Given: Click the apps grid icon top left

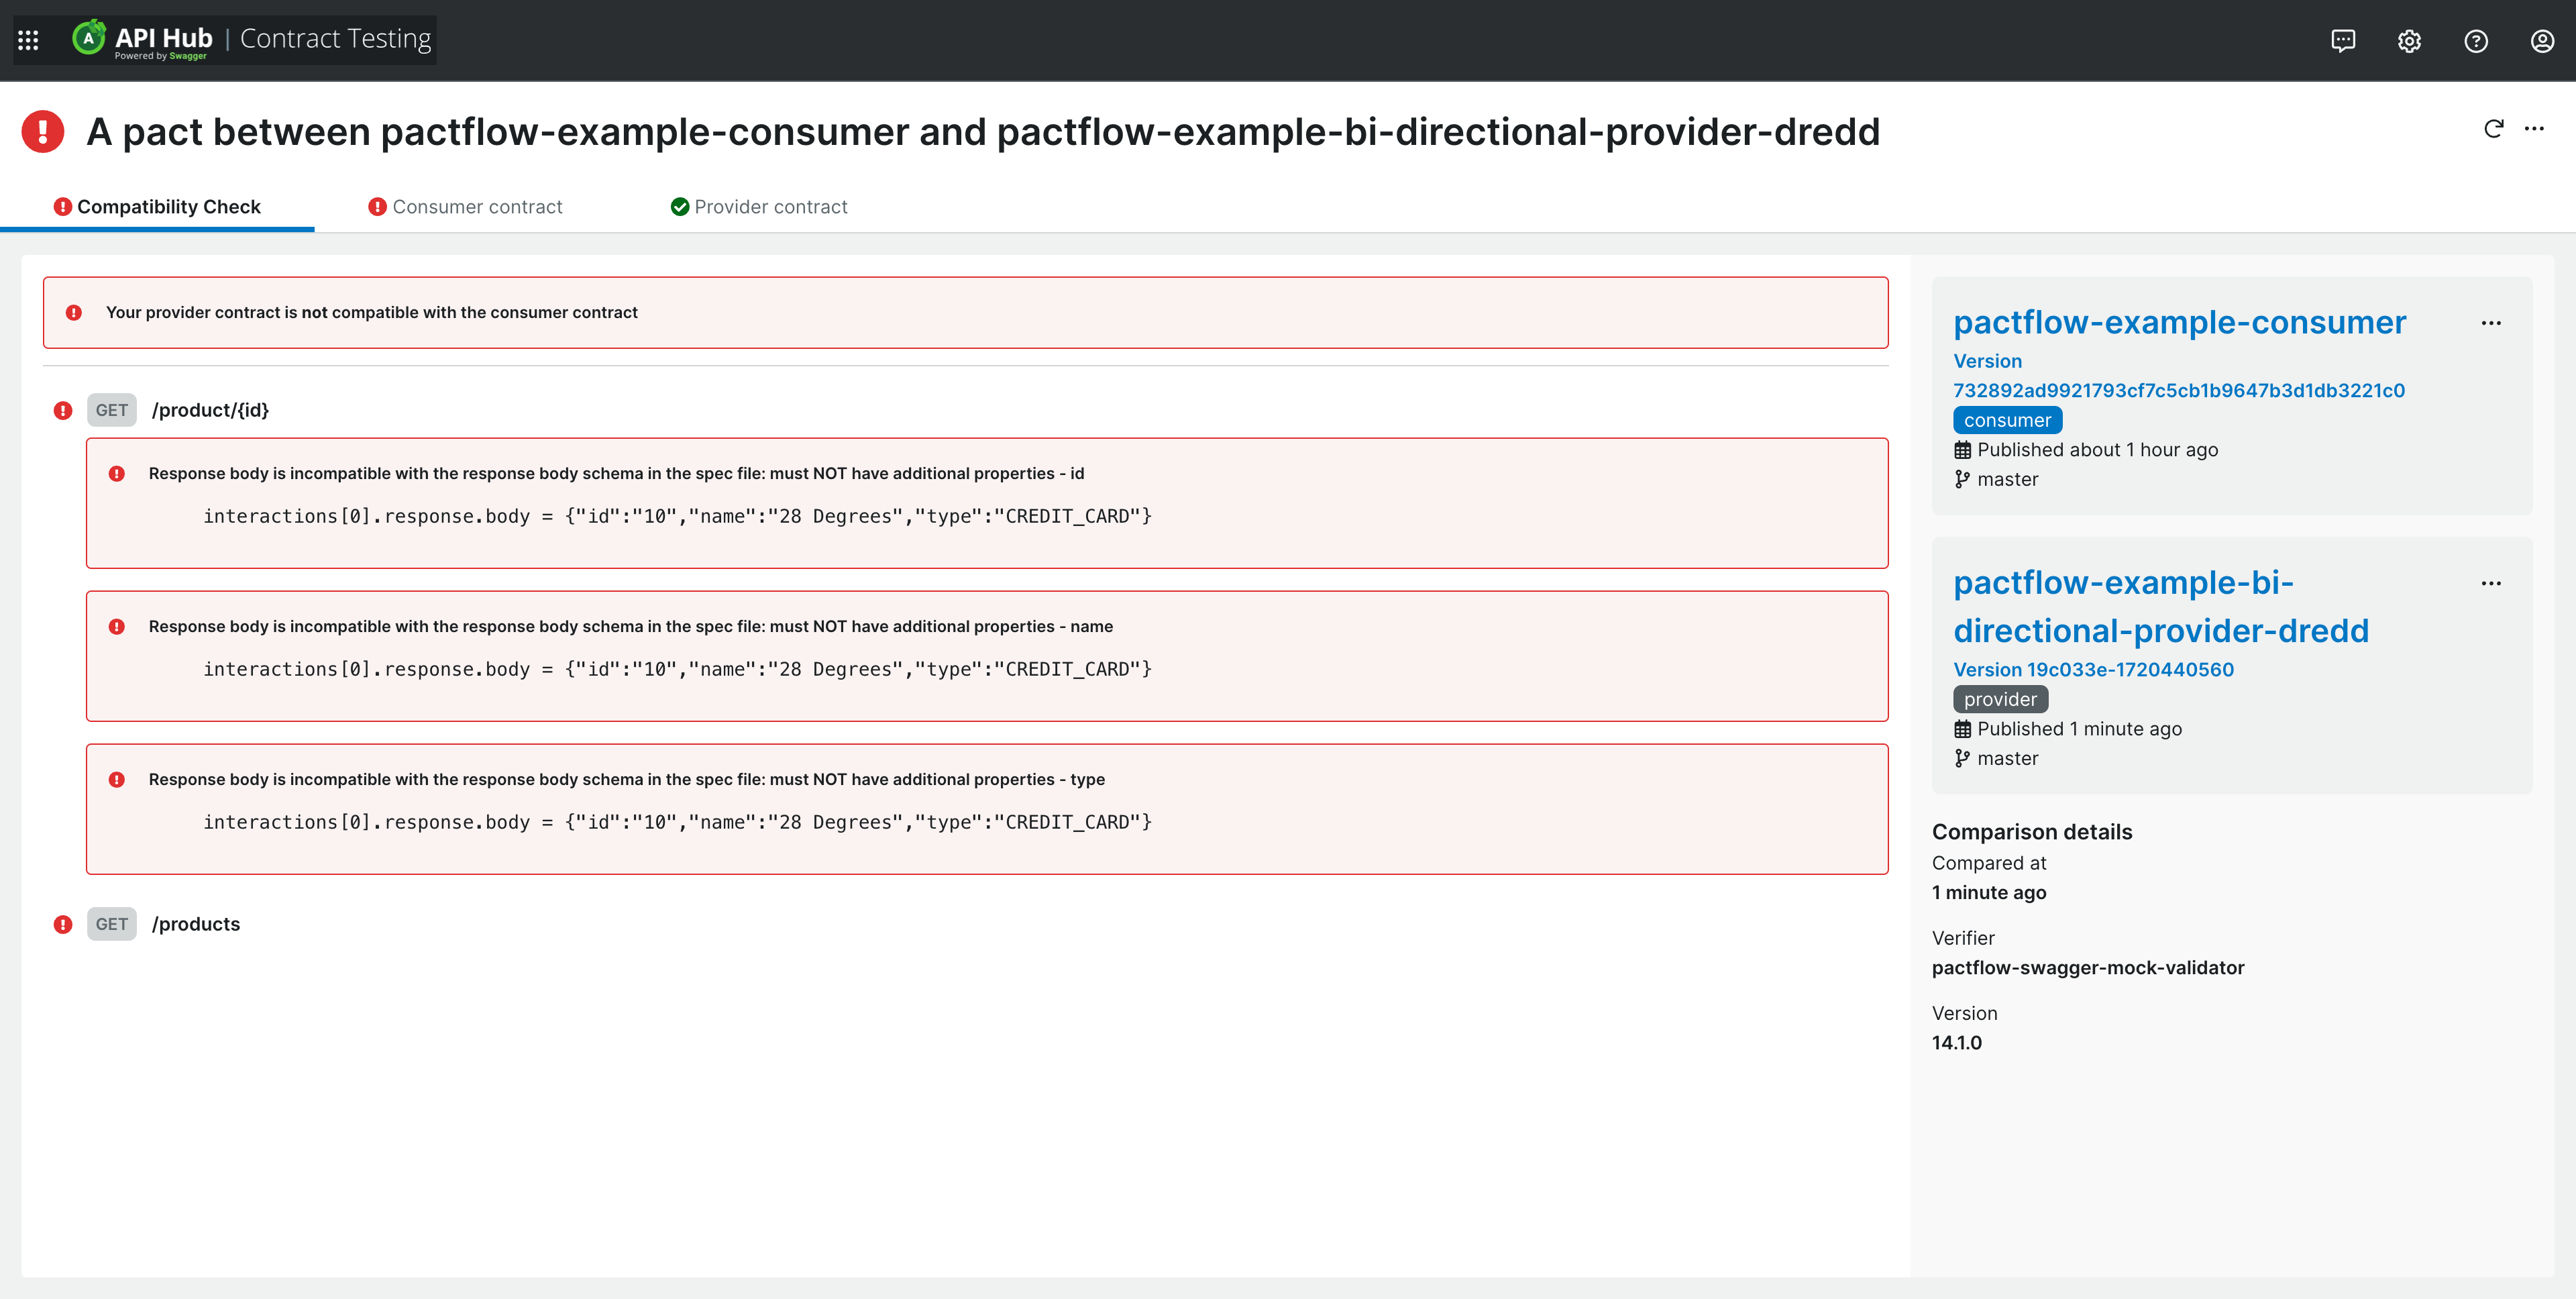Looking at the screenshot, I should click(x=30, y=40).
